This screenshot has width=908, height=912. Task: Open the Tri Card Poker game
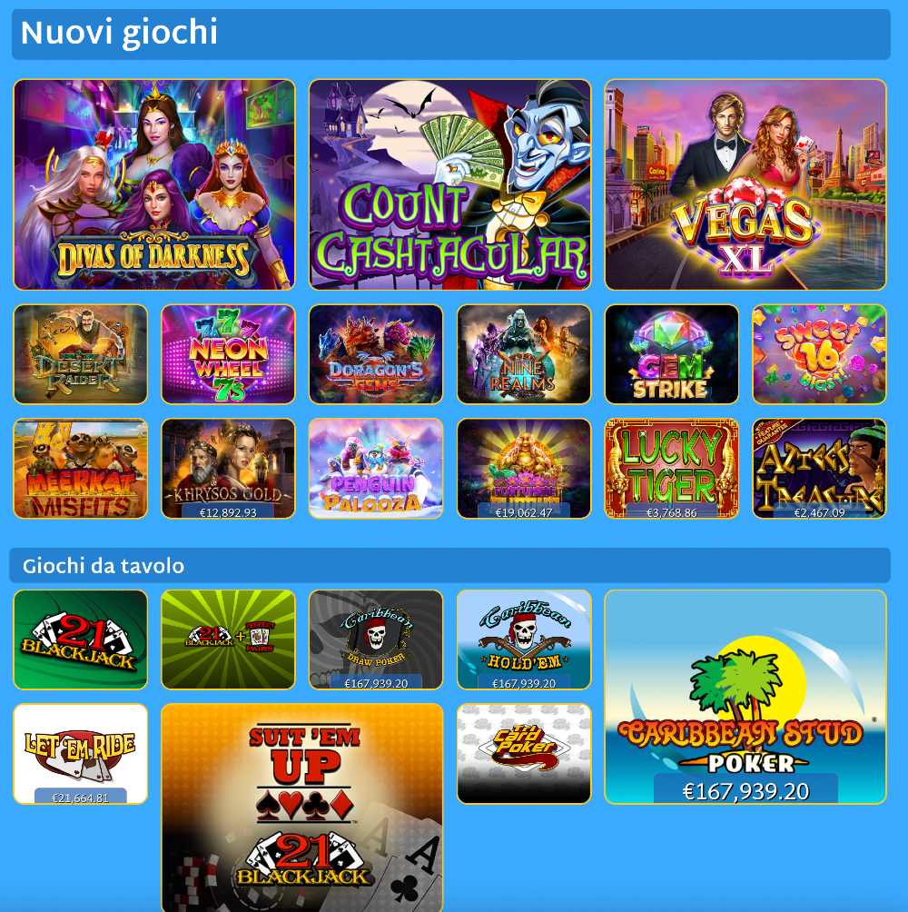[524, 754]
